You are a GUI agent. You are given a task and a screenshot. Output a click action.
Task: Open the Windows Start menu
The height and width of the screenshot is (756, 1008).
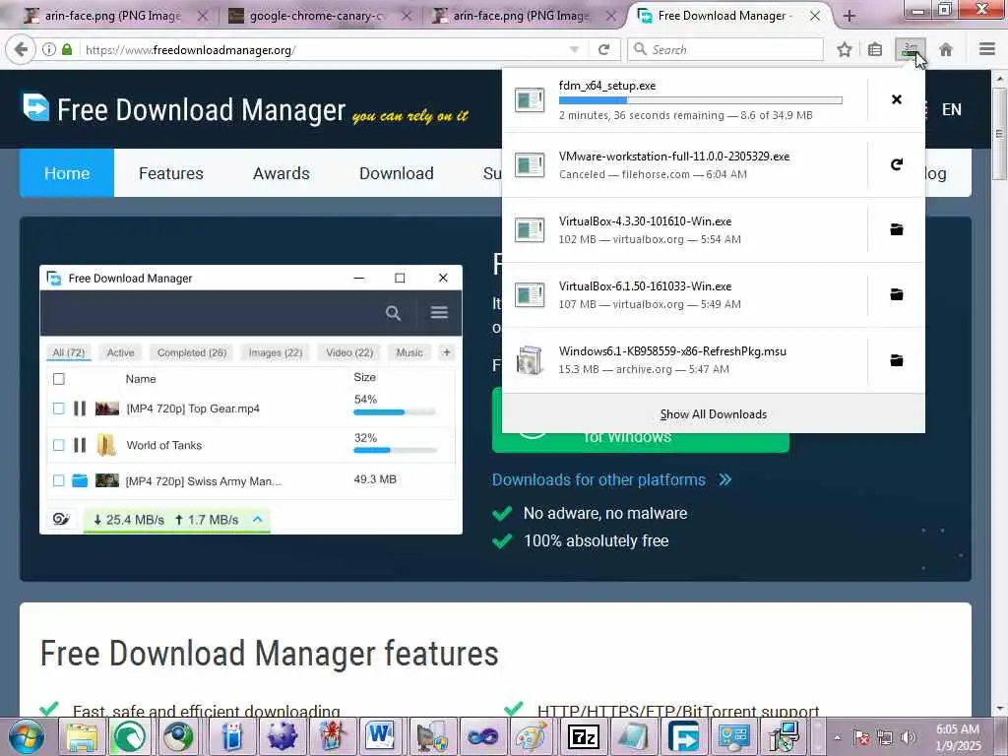tap(26, 736)
